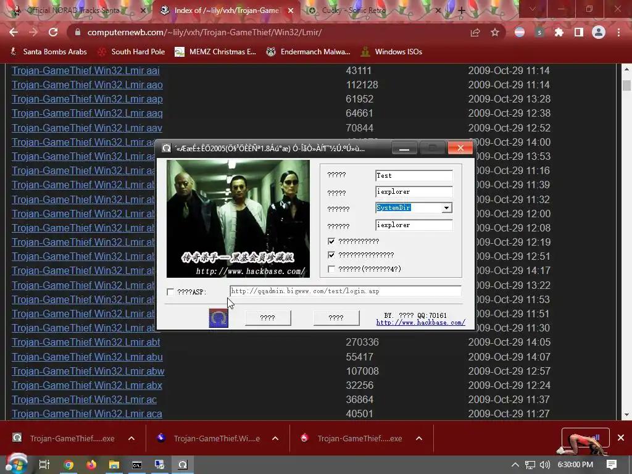The image size is (632, 474).
Task: Open the browser extensions puzzle icon
Action: click(559, 32)
